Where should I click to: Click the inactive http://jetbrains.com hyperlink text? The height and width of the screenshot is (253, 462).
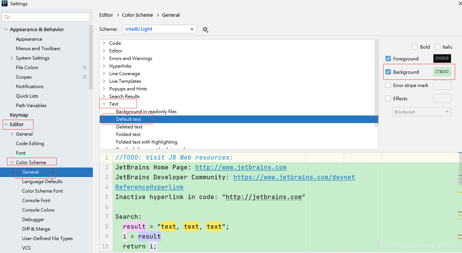click(264, 197)
